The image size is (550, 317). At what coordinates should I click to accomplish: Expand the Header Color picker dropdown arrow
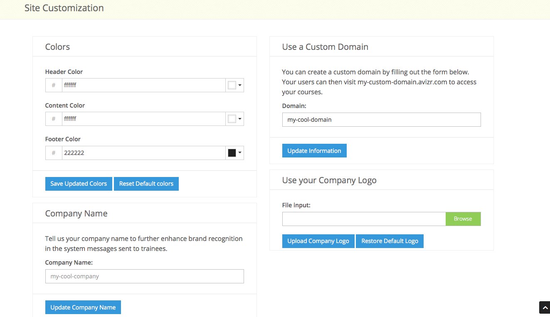(240, 86)
